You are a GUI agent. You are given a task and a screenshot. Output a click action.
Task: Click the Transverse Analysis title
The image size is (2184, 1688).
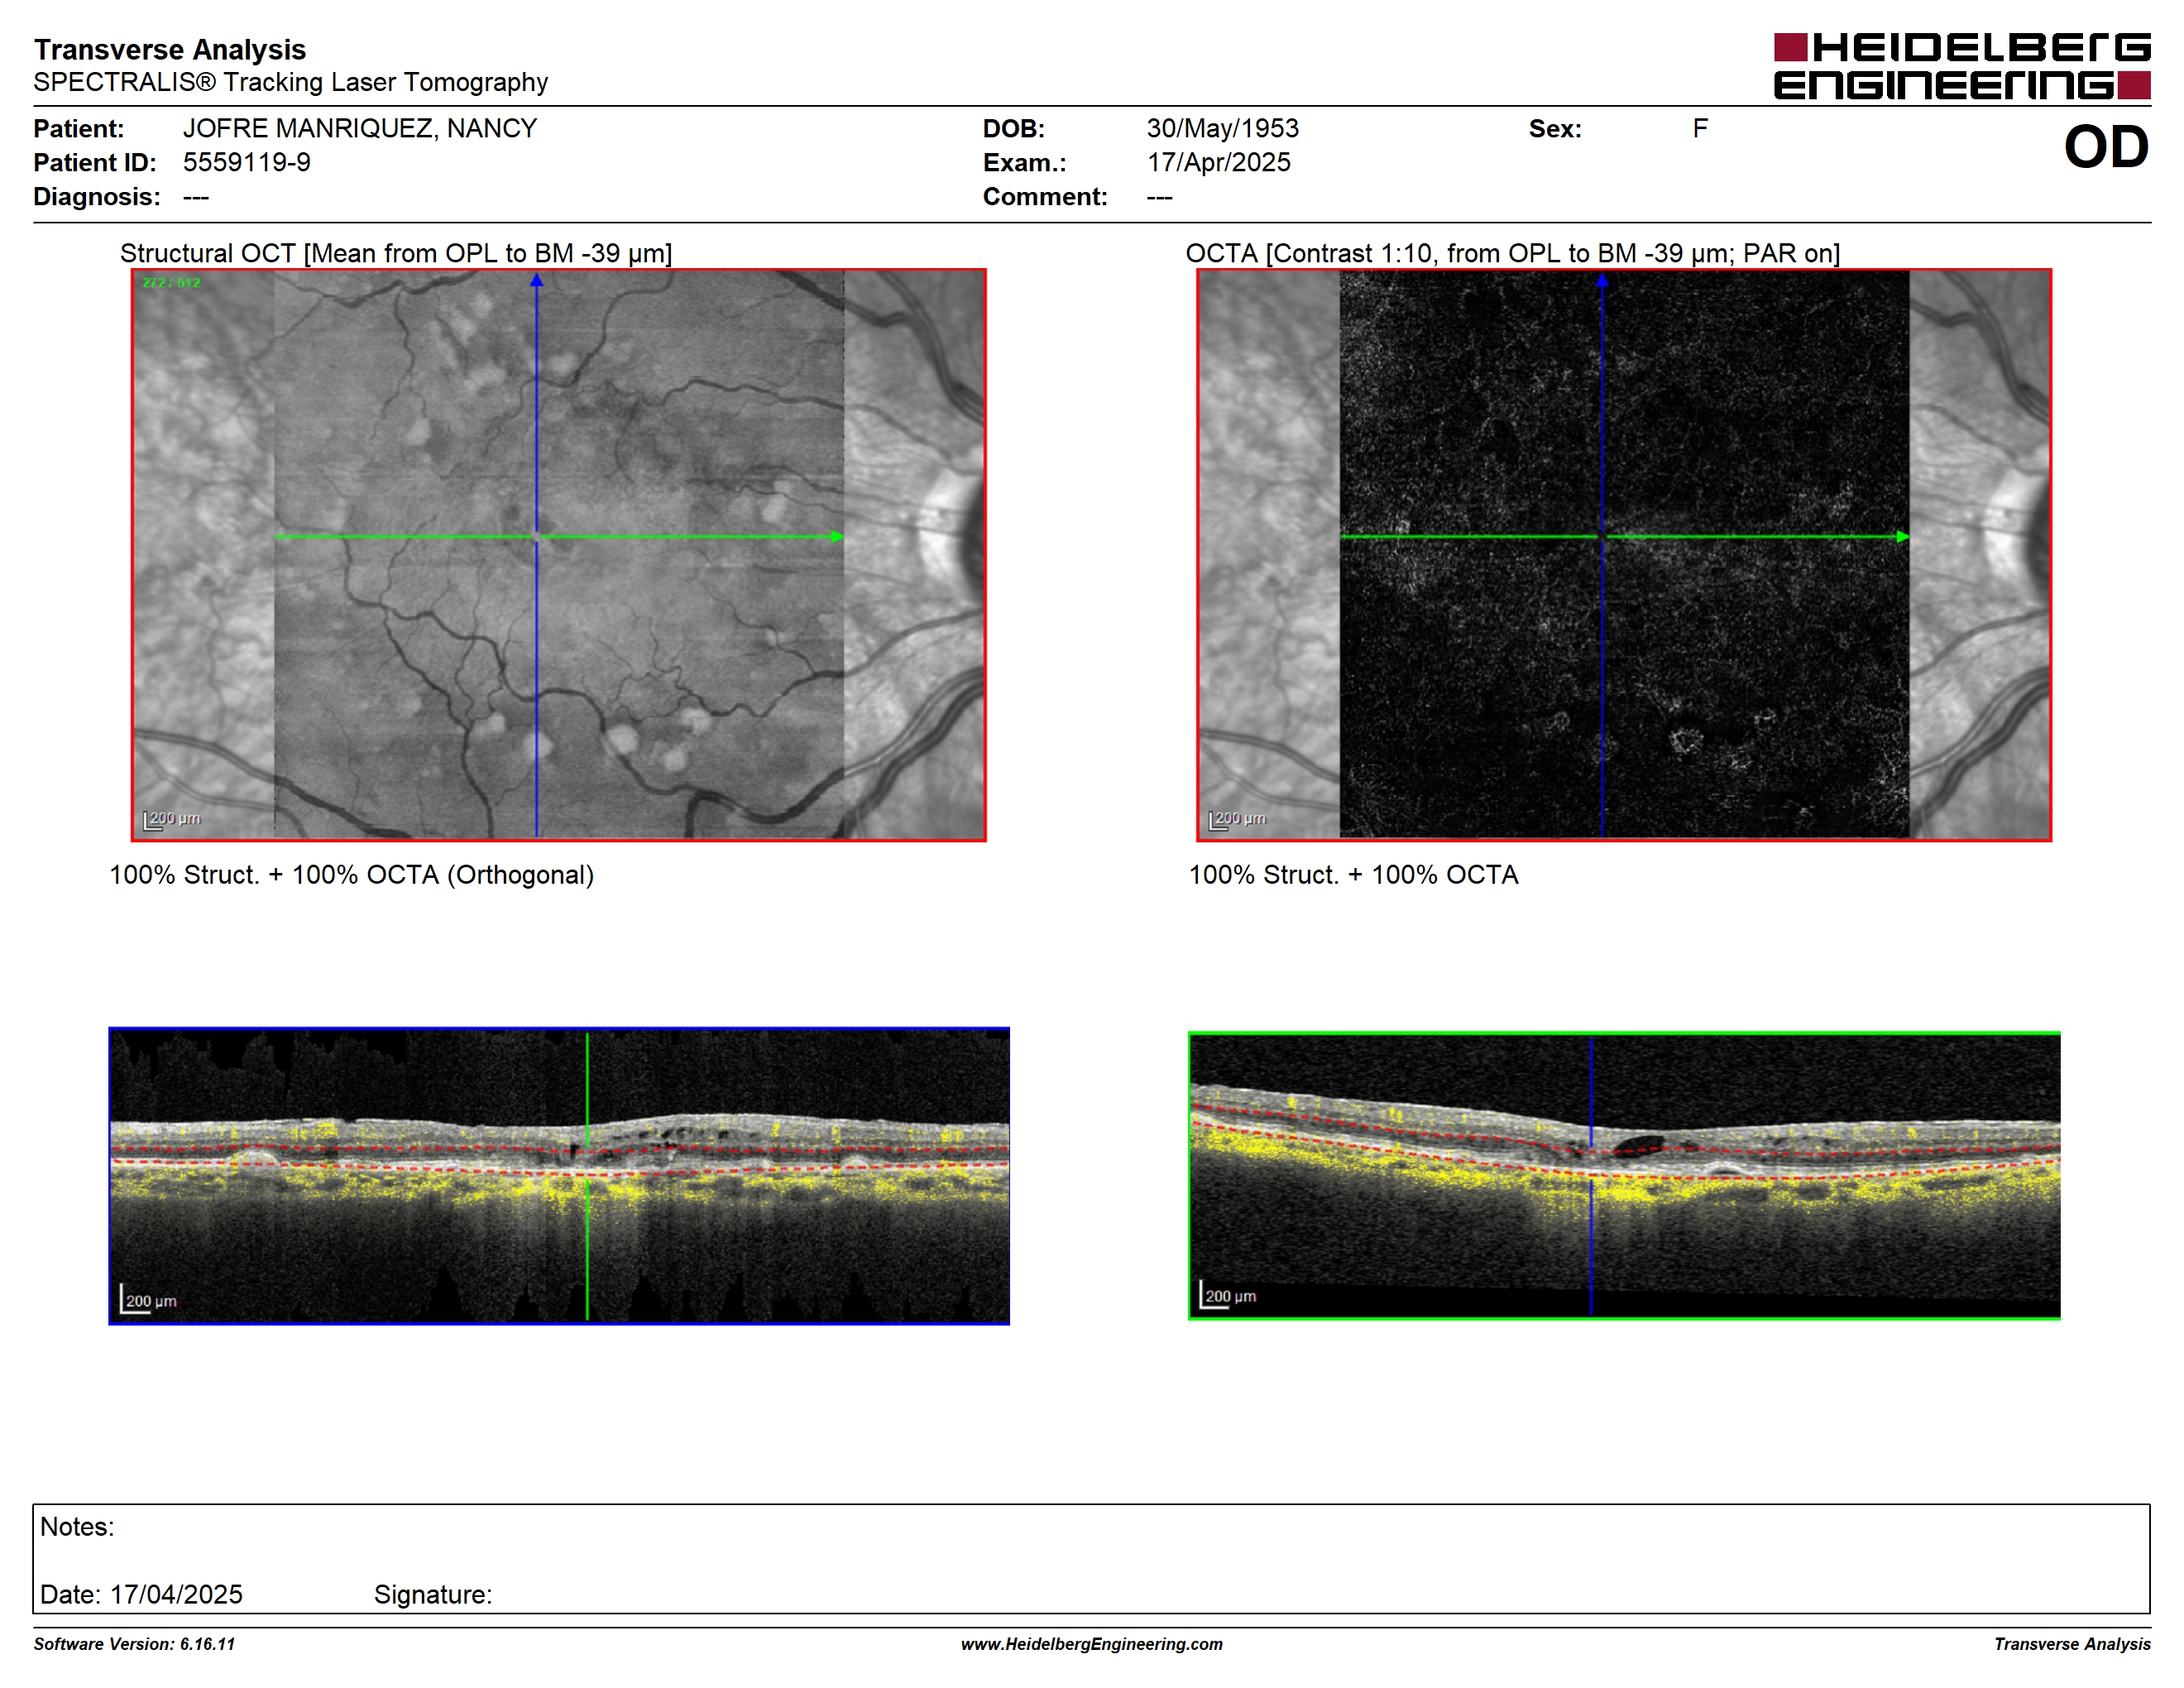[170, 49]
